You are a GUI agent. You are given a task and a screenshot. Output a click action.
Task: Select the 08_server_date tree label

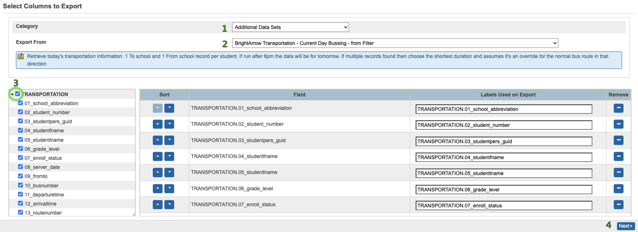point(42,167)
